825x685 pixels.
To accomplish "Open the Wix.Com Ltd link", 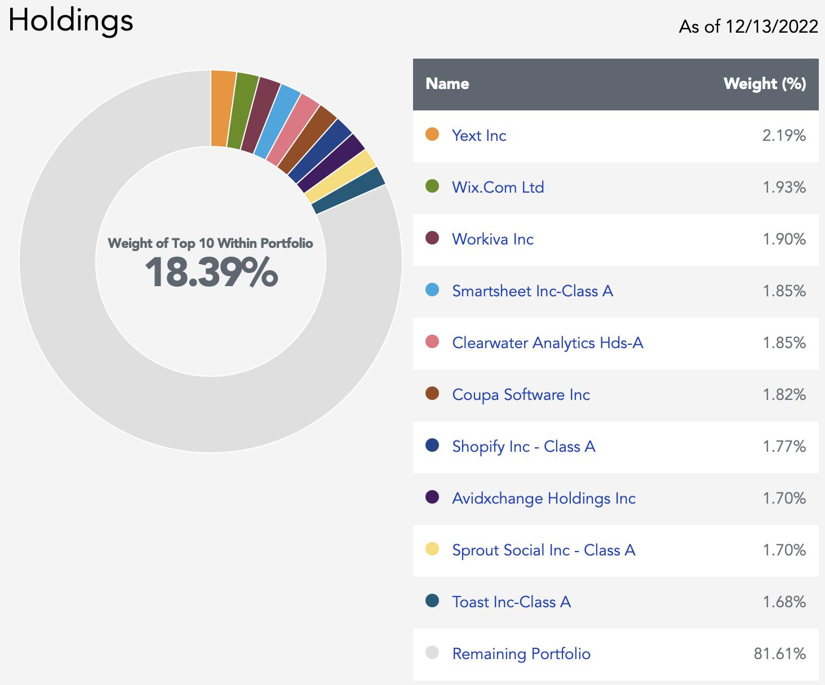I will [x=498, y=187].
